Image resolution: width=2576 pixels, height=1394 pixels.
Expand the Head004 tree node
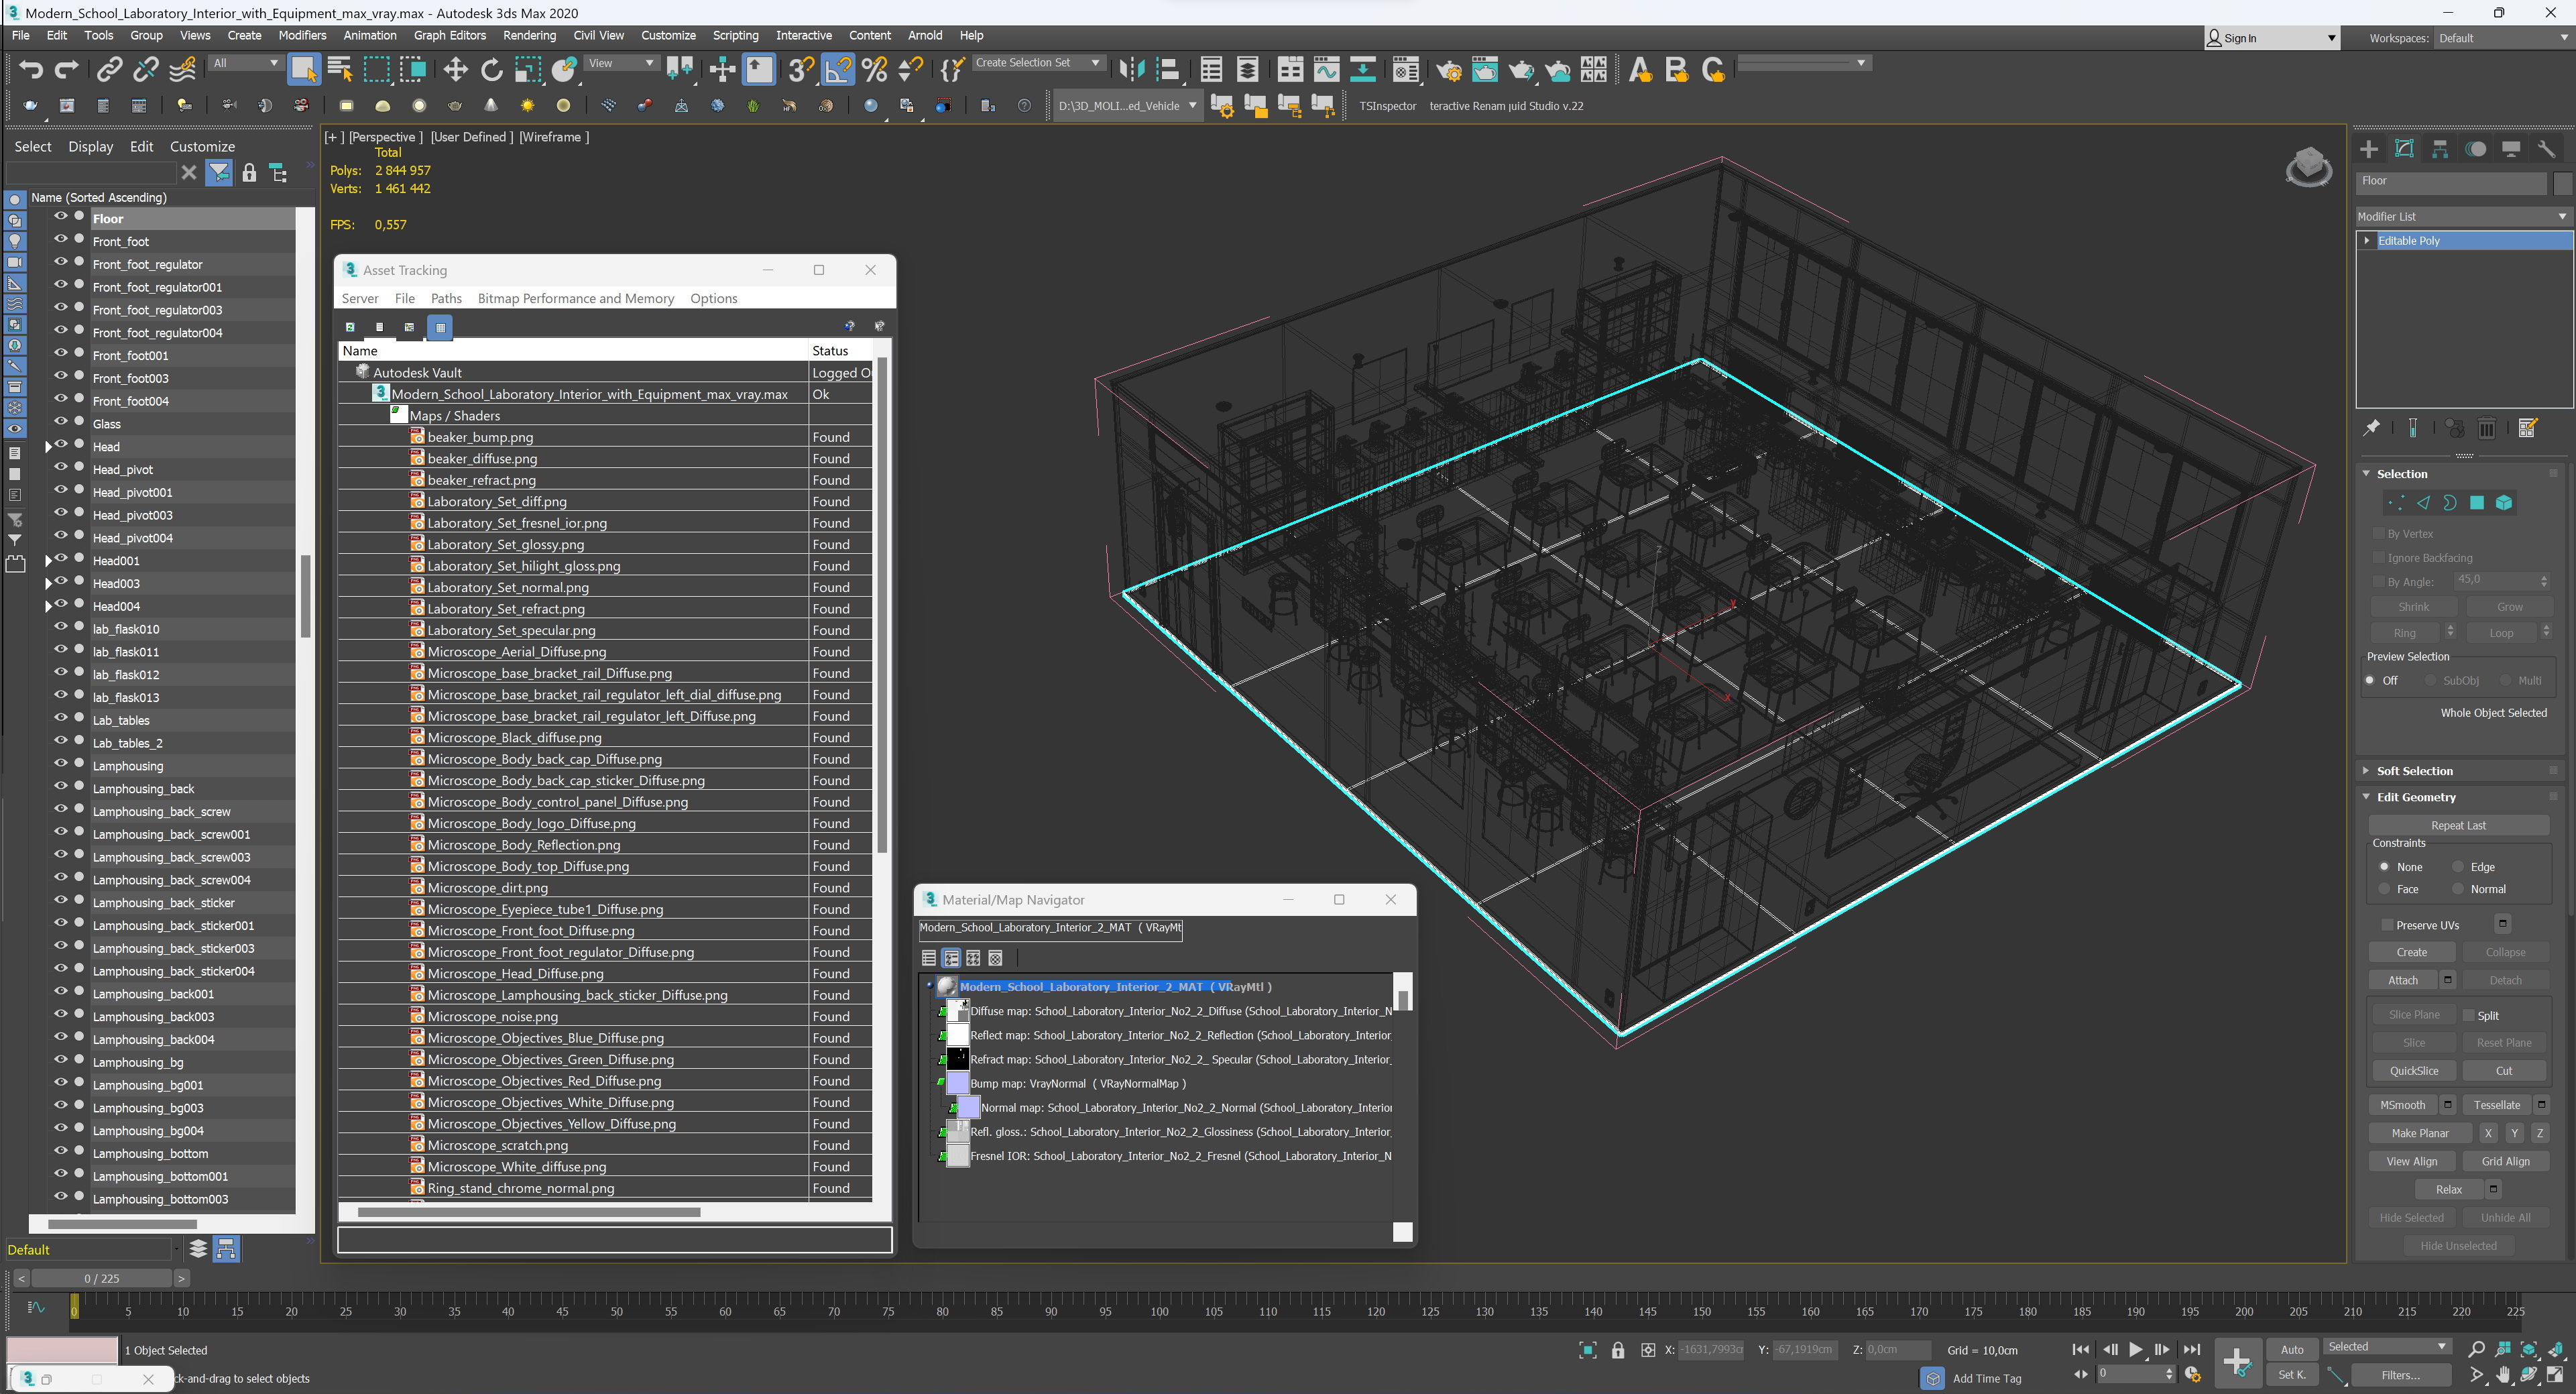point(48,606)
